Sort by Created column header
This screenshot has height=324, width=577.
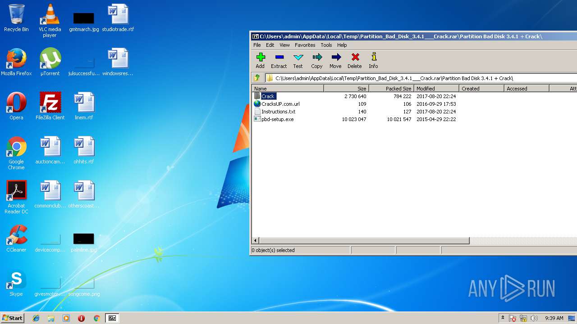pyautogui.click(x=481, y=89)
